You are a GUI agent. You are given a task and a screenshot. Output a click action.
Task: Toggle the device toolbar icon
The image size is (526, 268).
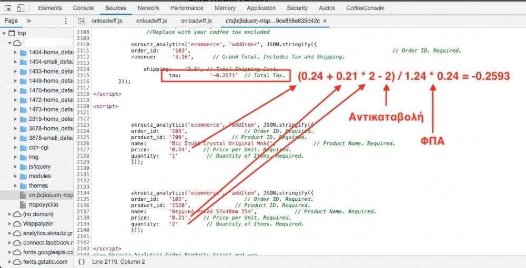(21, 8)
